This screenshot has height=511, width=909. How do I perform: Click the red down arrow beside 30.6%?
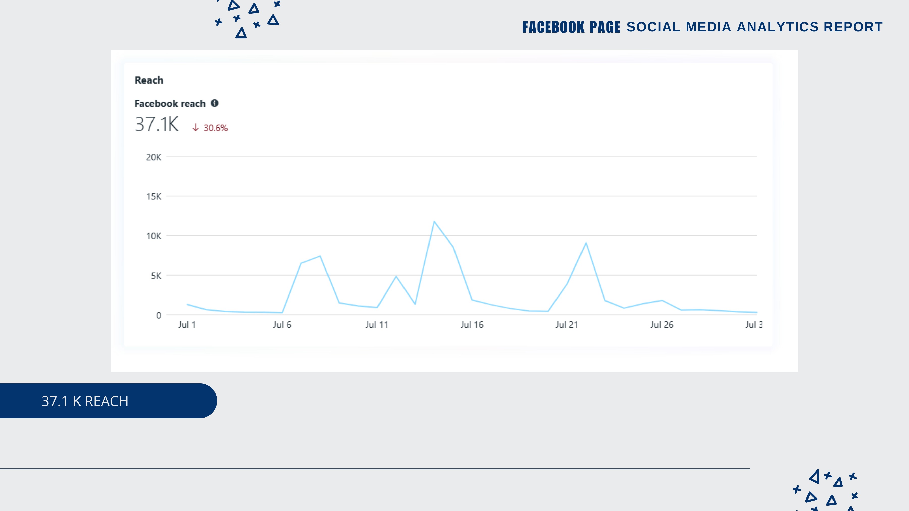[195, 128]
